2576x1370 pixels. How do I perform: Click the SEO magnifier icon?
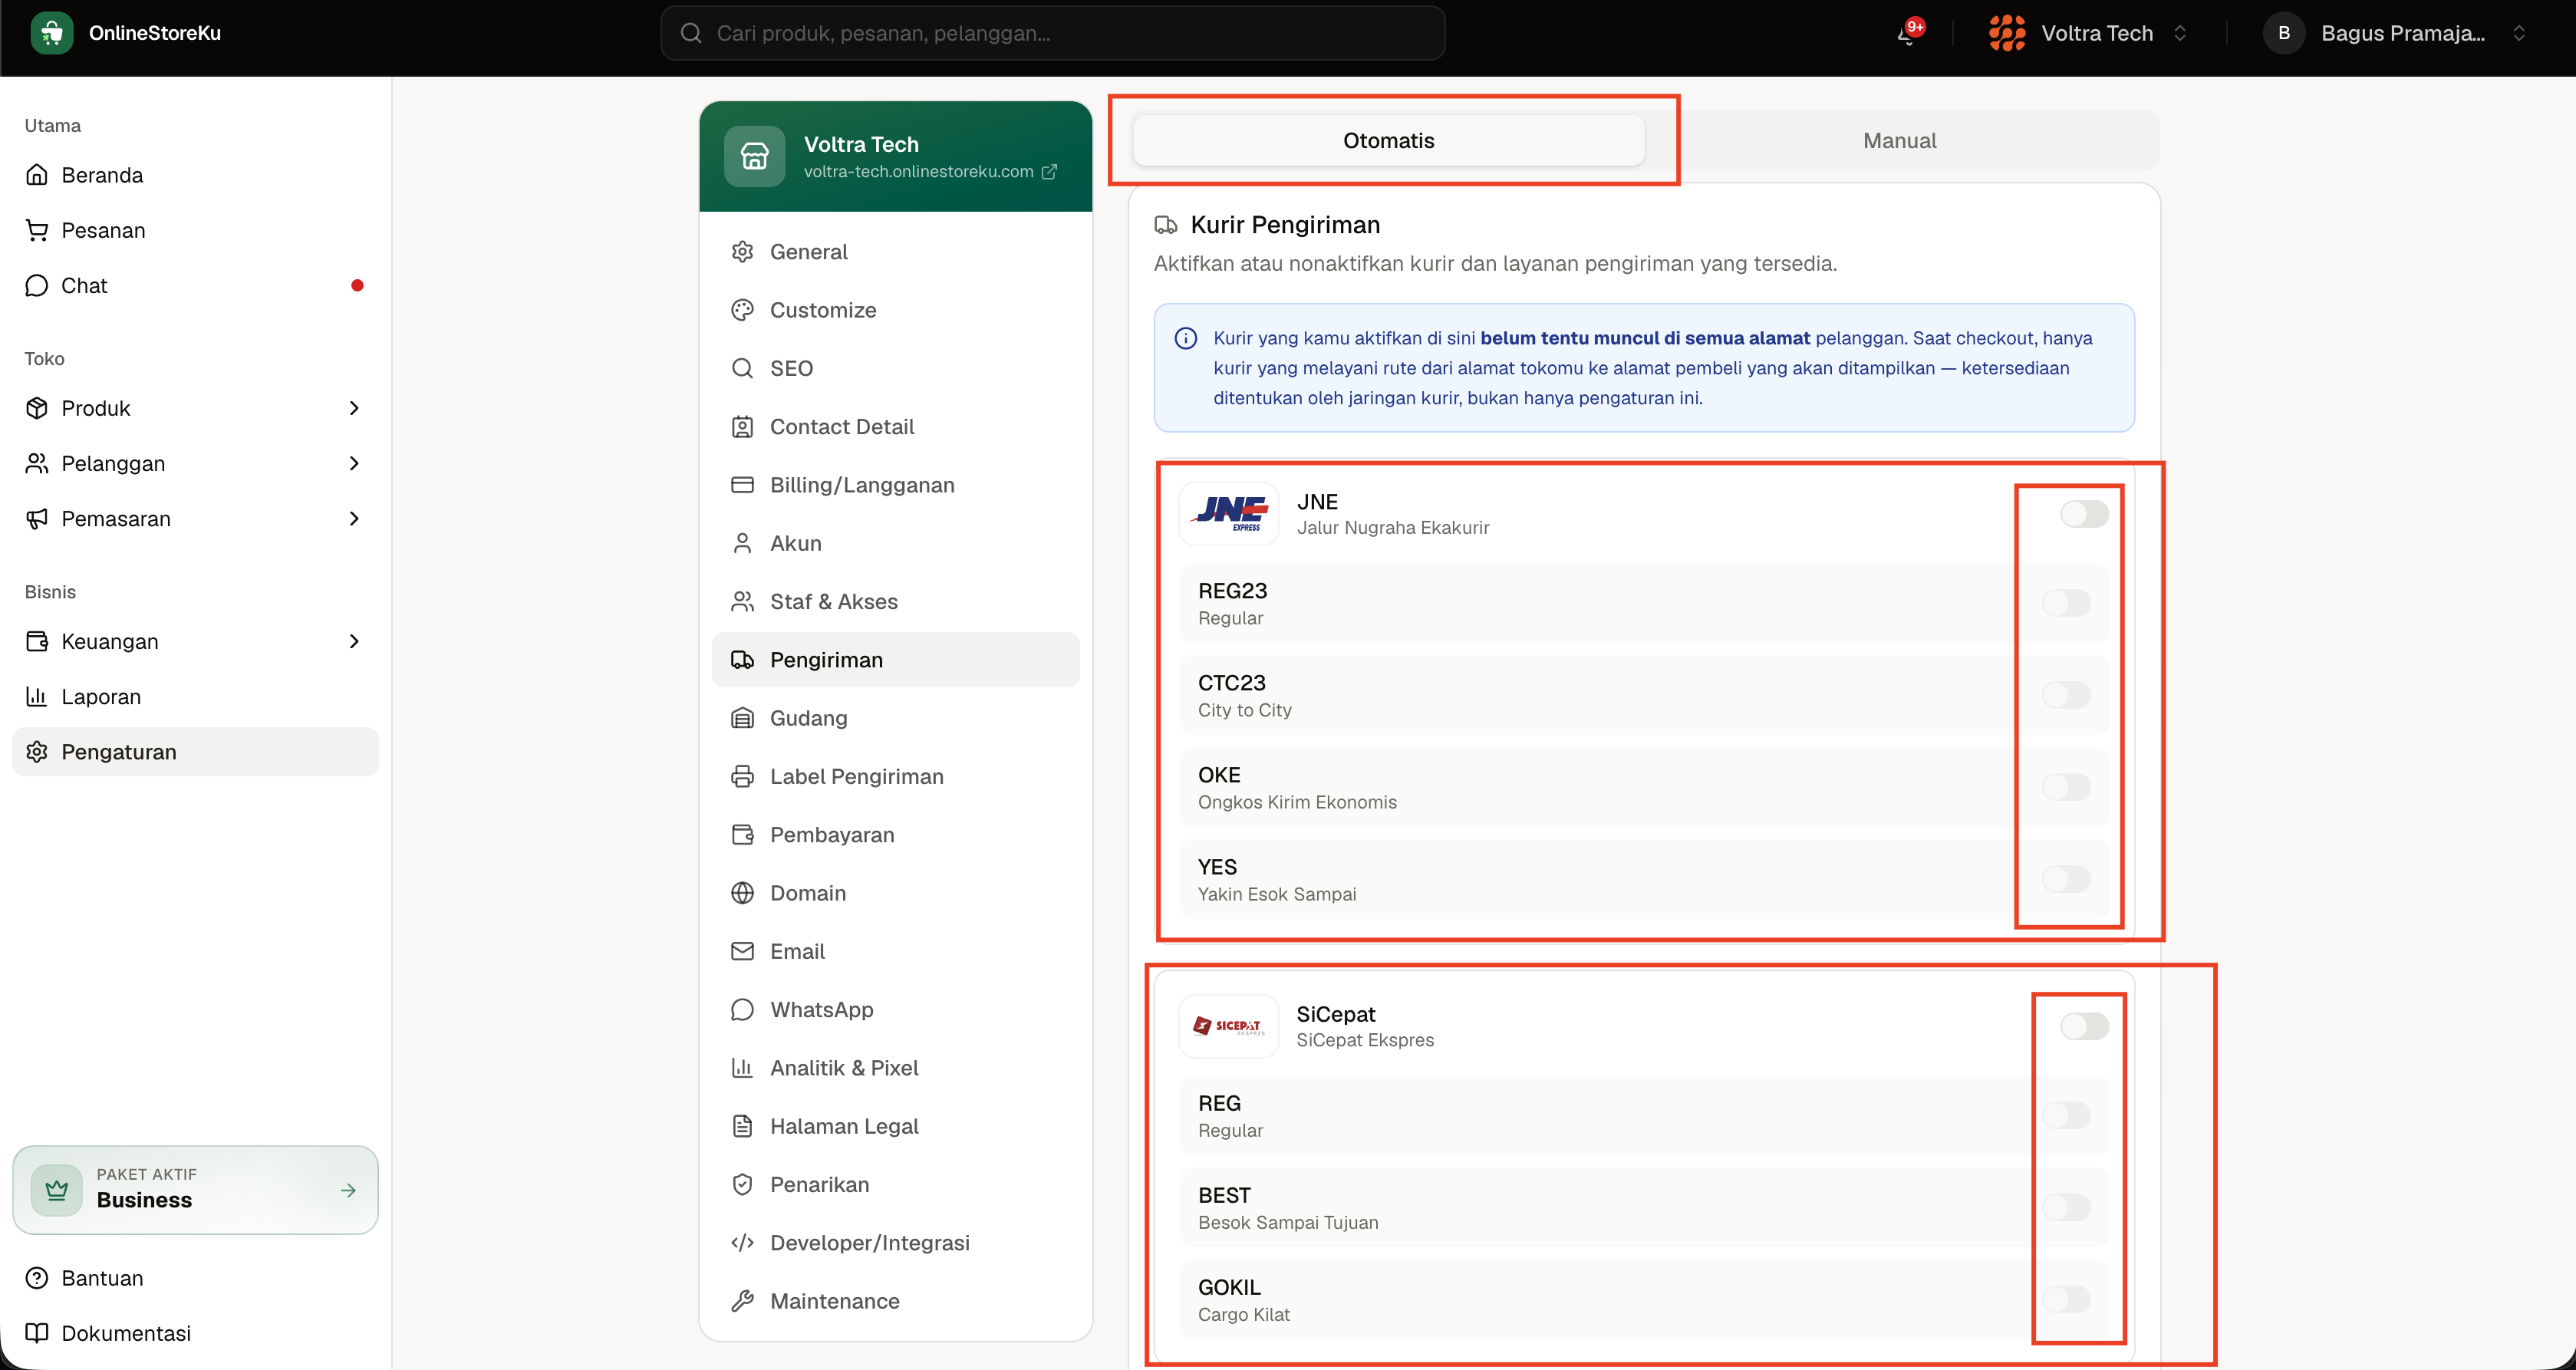[x=742, y=368]
